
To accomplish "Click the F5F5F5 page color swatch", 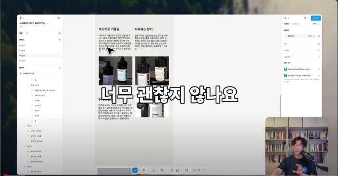I will click(x=286, y=36).
